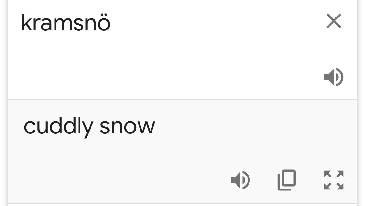Hear the Swedish source word spoken
The height and width of the screenshot is (206, 365).
[x=334, y=77]
